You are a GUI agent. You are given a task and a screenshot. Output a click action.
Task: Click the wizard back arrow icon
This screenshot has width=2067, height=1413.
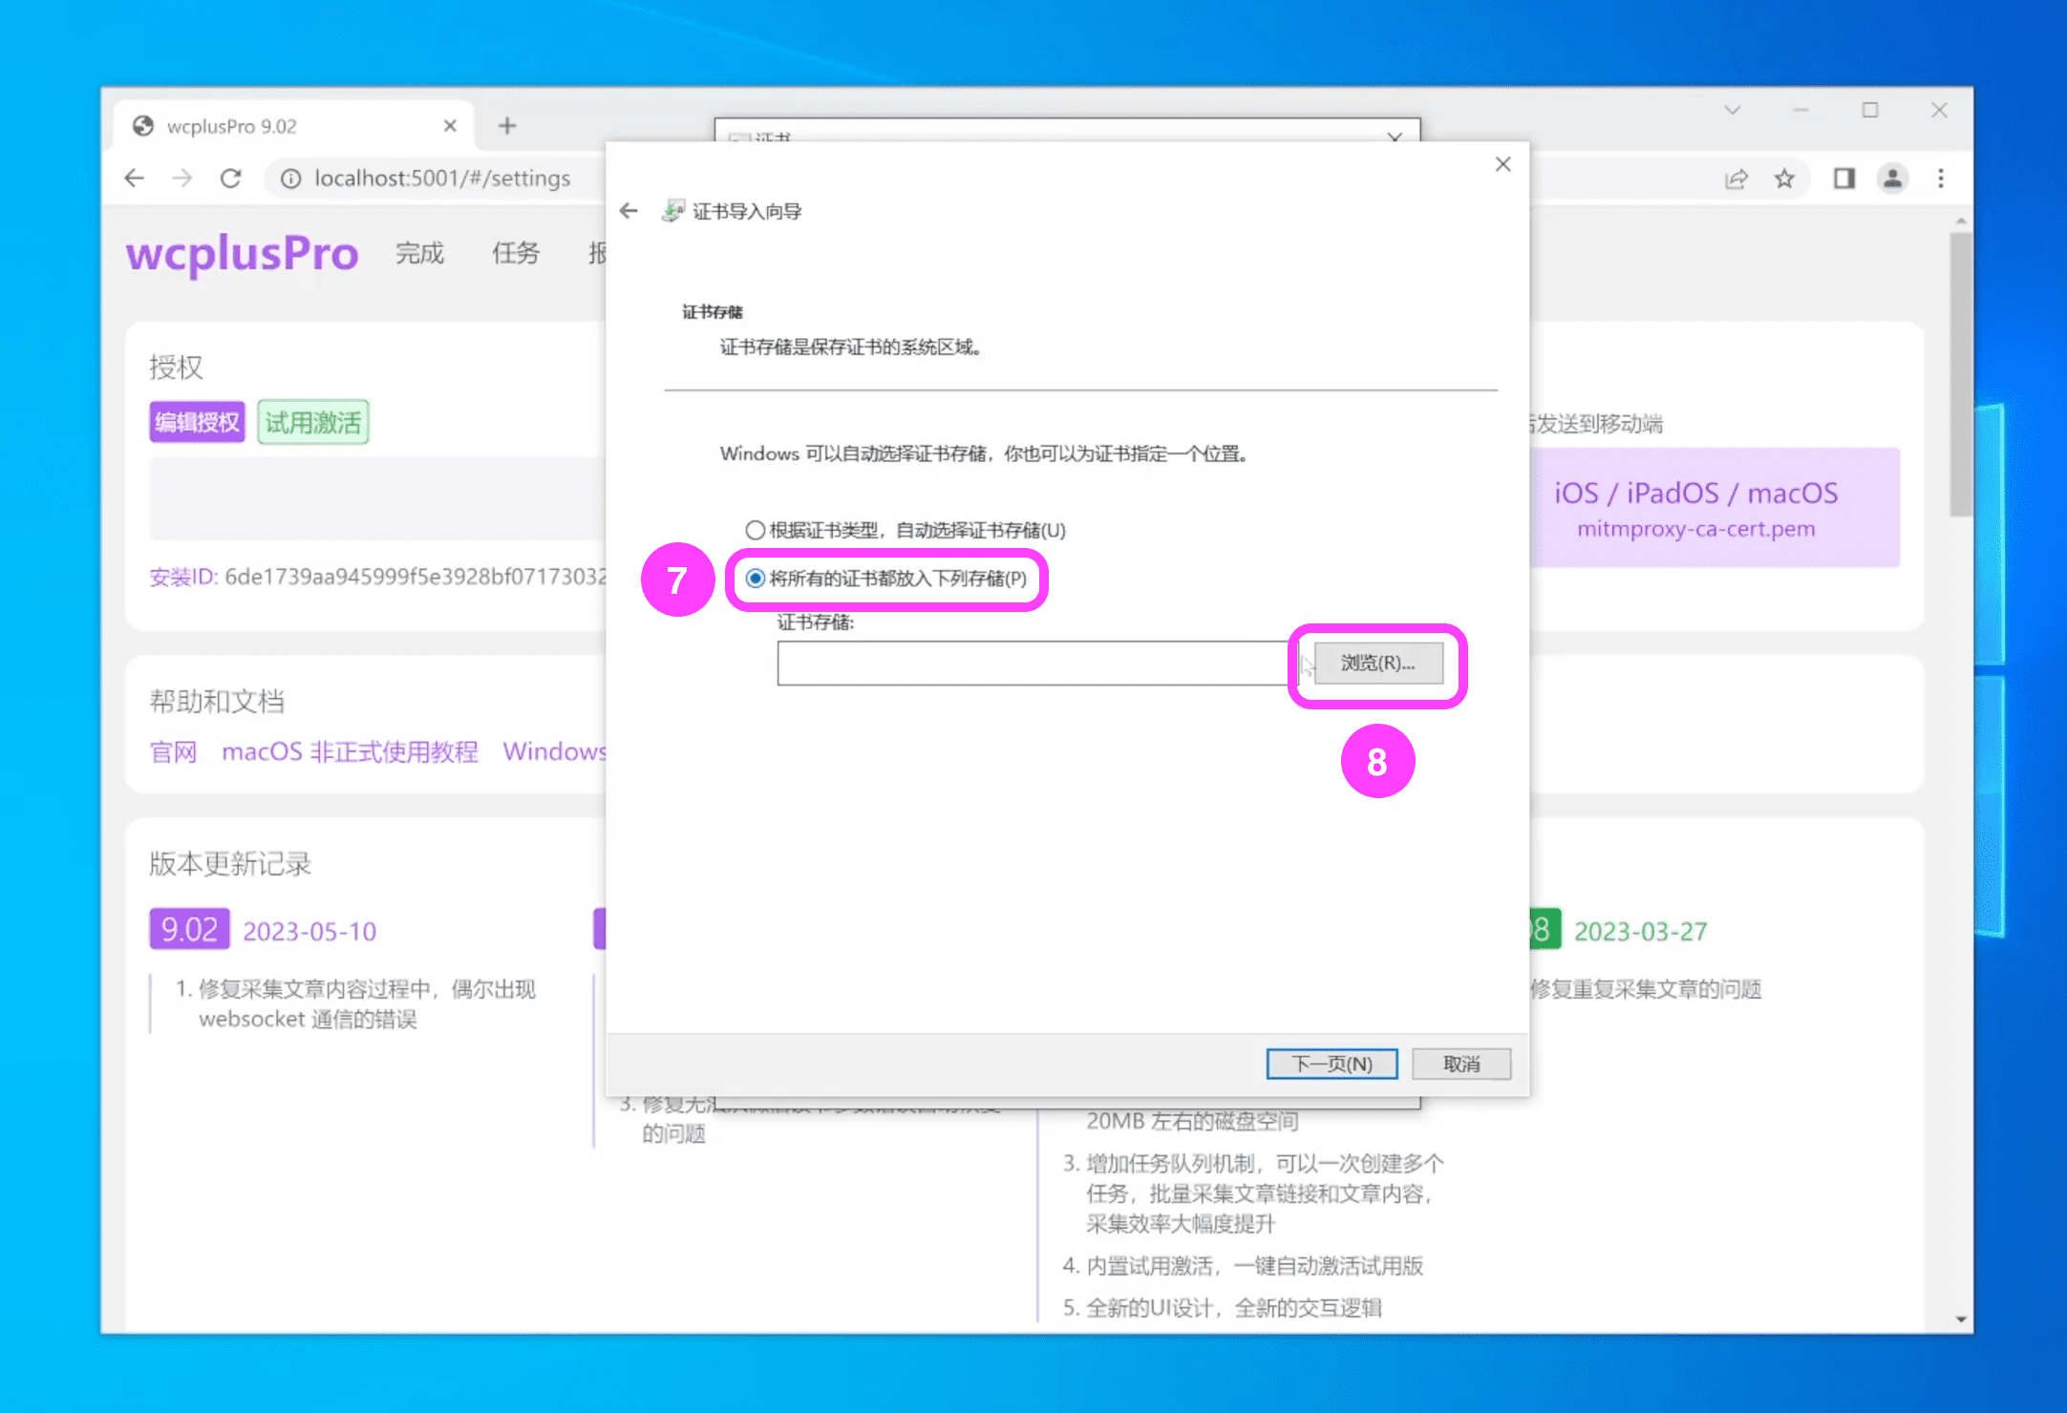coord(629,211)
